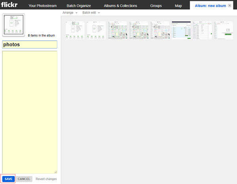Go to Batch Organize tab
Viewport: 237px width, 184px height.
pos(79,6)
